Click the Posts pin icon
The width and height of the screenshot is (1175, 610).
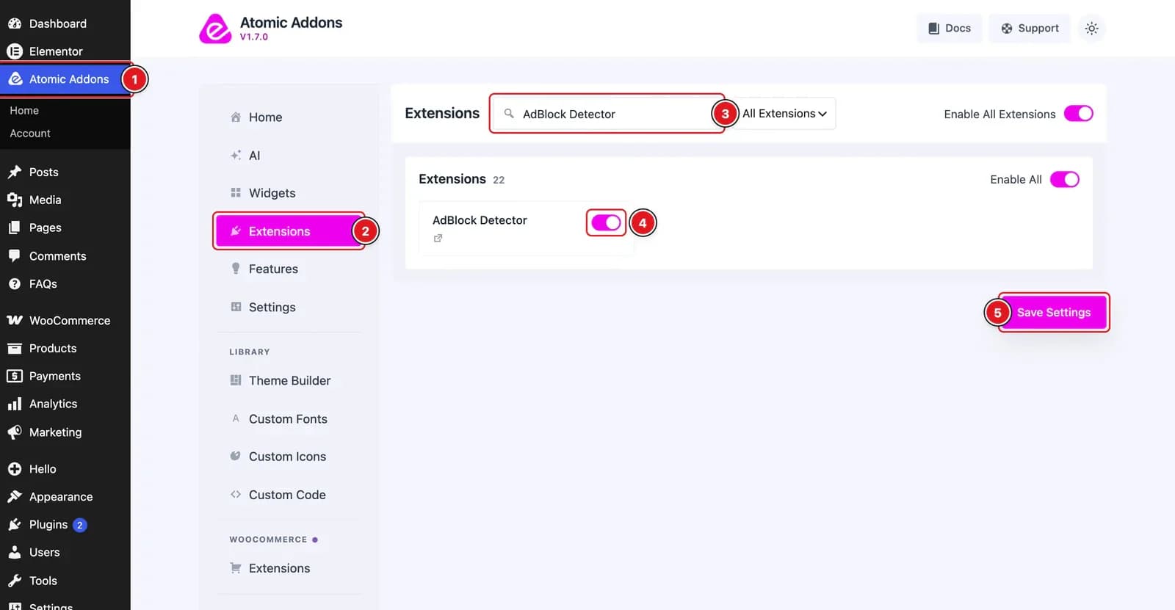pos(15,172)
